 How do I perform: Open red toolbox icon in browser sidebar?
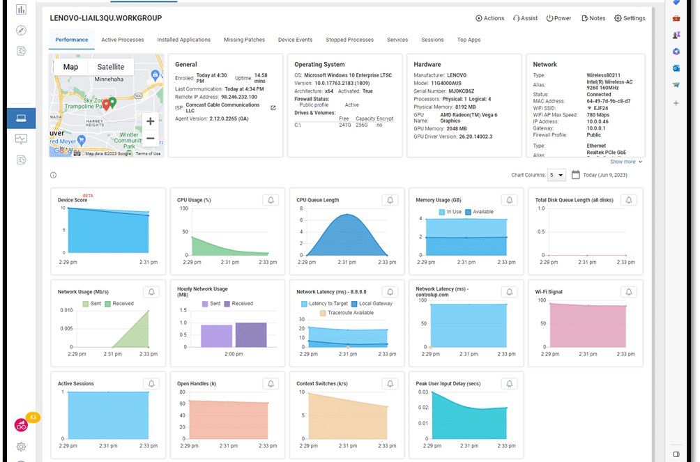tap(676, 18)
